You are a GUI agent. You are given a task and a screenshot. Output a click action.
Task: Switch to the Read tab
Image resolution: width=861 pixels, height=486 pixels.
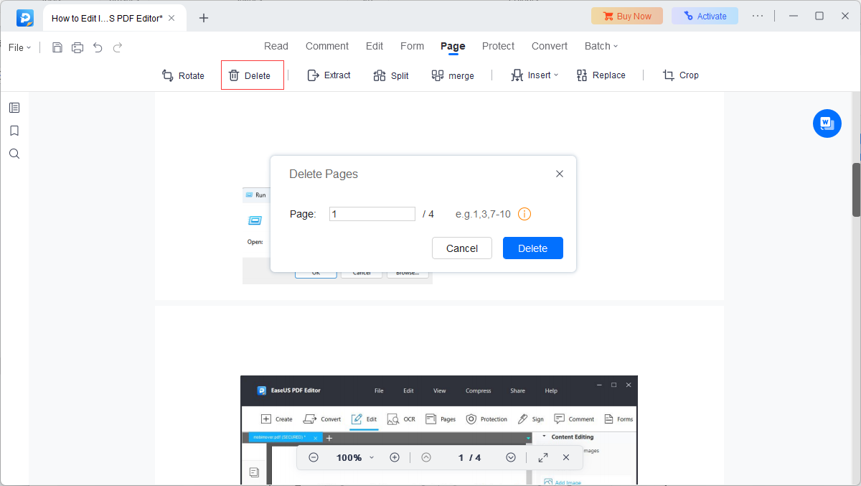pyautogui.click(x=276, y=46)
